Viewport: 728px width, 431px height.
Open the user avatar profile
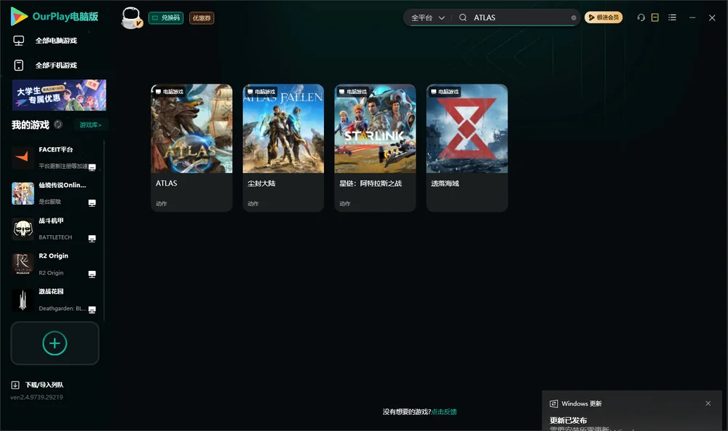[131, 17]
